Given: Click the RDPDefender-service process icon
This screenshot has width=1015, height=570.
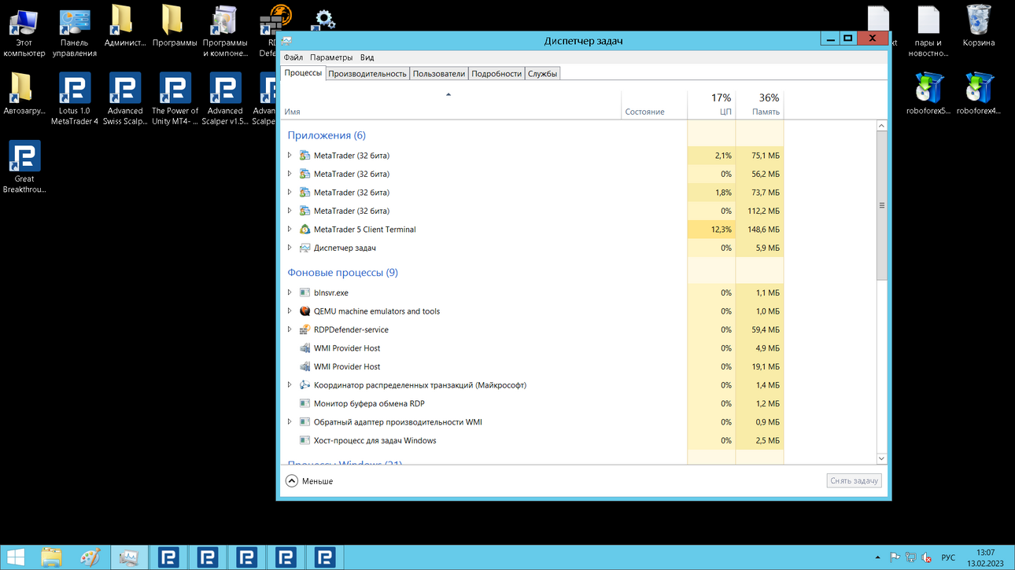Looking at the screenshot, I should coord(304,329).
